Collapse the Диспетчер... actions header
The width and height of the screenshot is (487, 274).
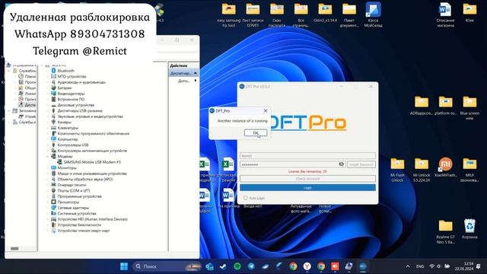click(x=196, y=73)
